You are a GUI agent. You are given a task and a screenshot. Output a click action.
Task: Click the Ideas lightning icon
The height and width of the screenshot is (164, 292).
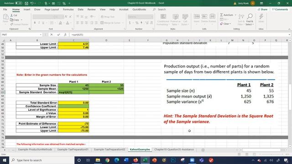pos(261,18)
